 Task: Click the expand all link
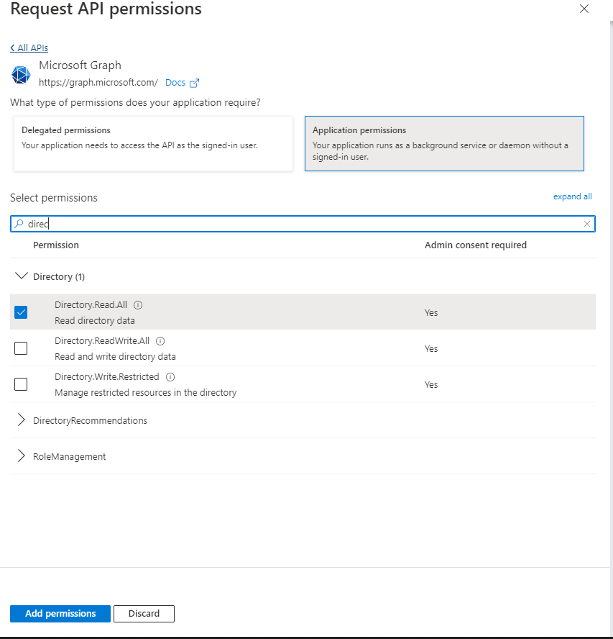point(572,196)
